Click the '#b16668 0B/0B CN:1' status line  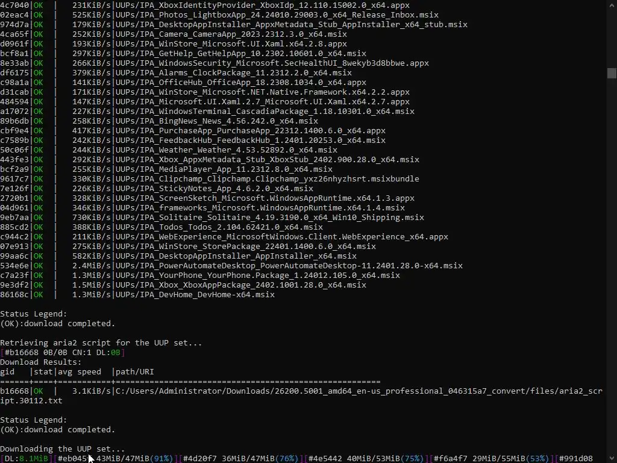click(63, 352)
